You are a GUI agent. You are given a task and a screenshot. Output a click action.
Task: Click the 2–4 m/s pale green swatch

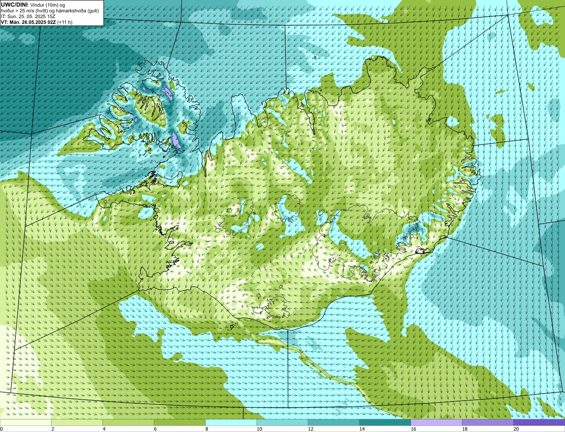tap(77, 422)
